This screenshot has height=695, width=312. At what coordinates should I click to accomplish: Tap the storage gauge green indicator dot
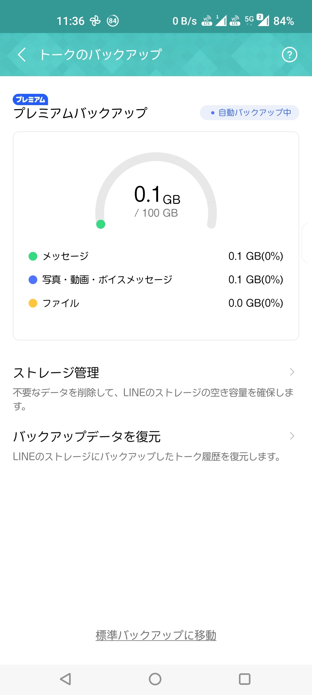click(101, 224)
